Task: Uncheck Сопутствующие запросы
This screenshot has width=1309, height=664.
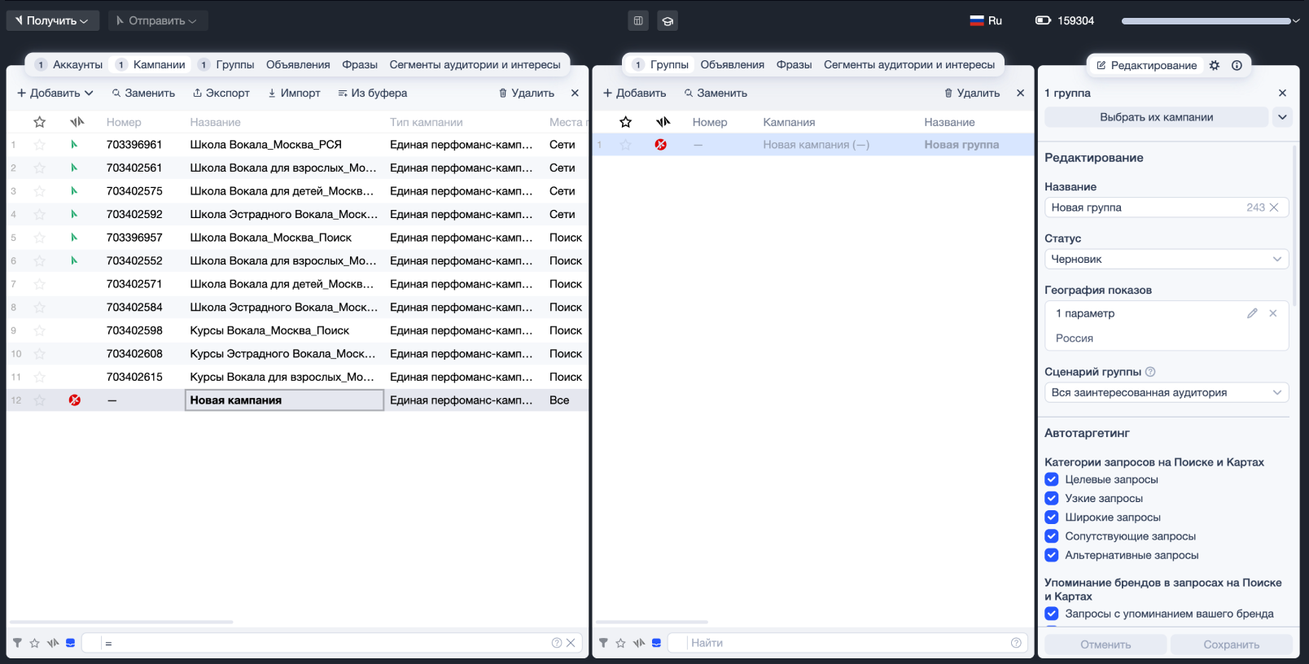Action: [x=1052, y=536]
